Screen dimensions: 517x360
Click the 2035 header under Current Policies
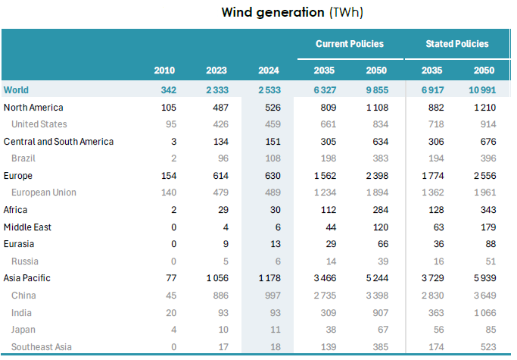(x=325, y=70)
